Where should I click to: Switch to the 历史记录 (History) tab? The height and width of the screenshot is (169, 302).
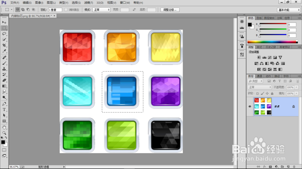pos(271,47)
